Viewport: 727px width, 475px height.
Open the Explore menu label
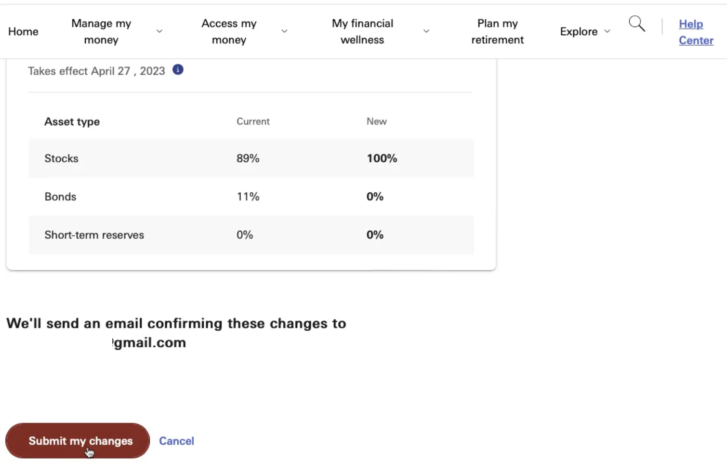pos(579,31)
